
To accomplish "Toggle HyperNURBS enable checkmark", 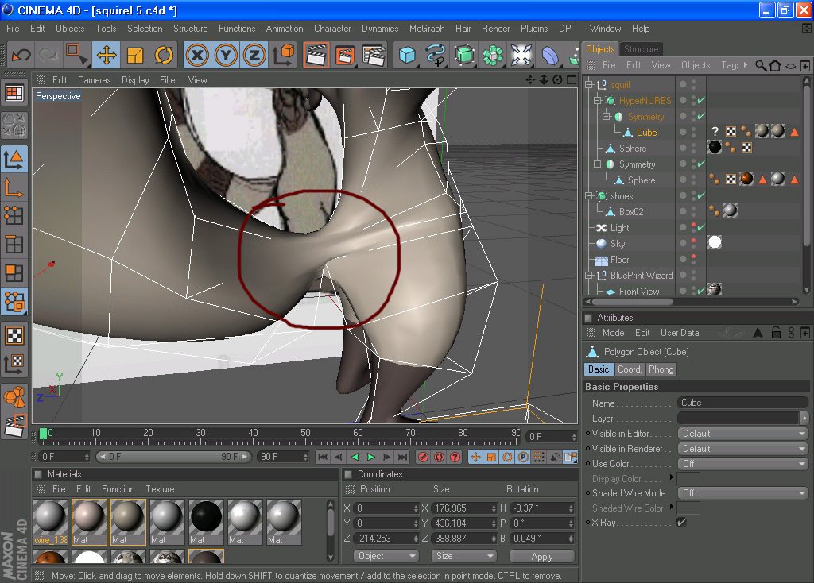I will [701, 101].
